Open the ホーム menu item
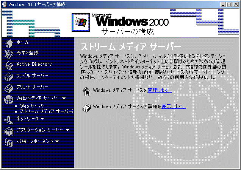 pos(23,42)
